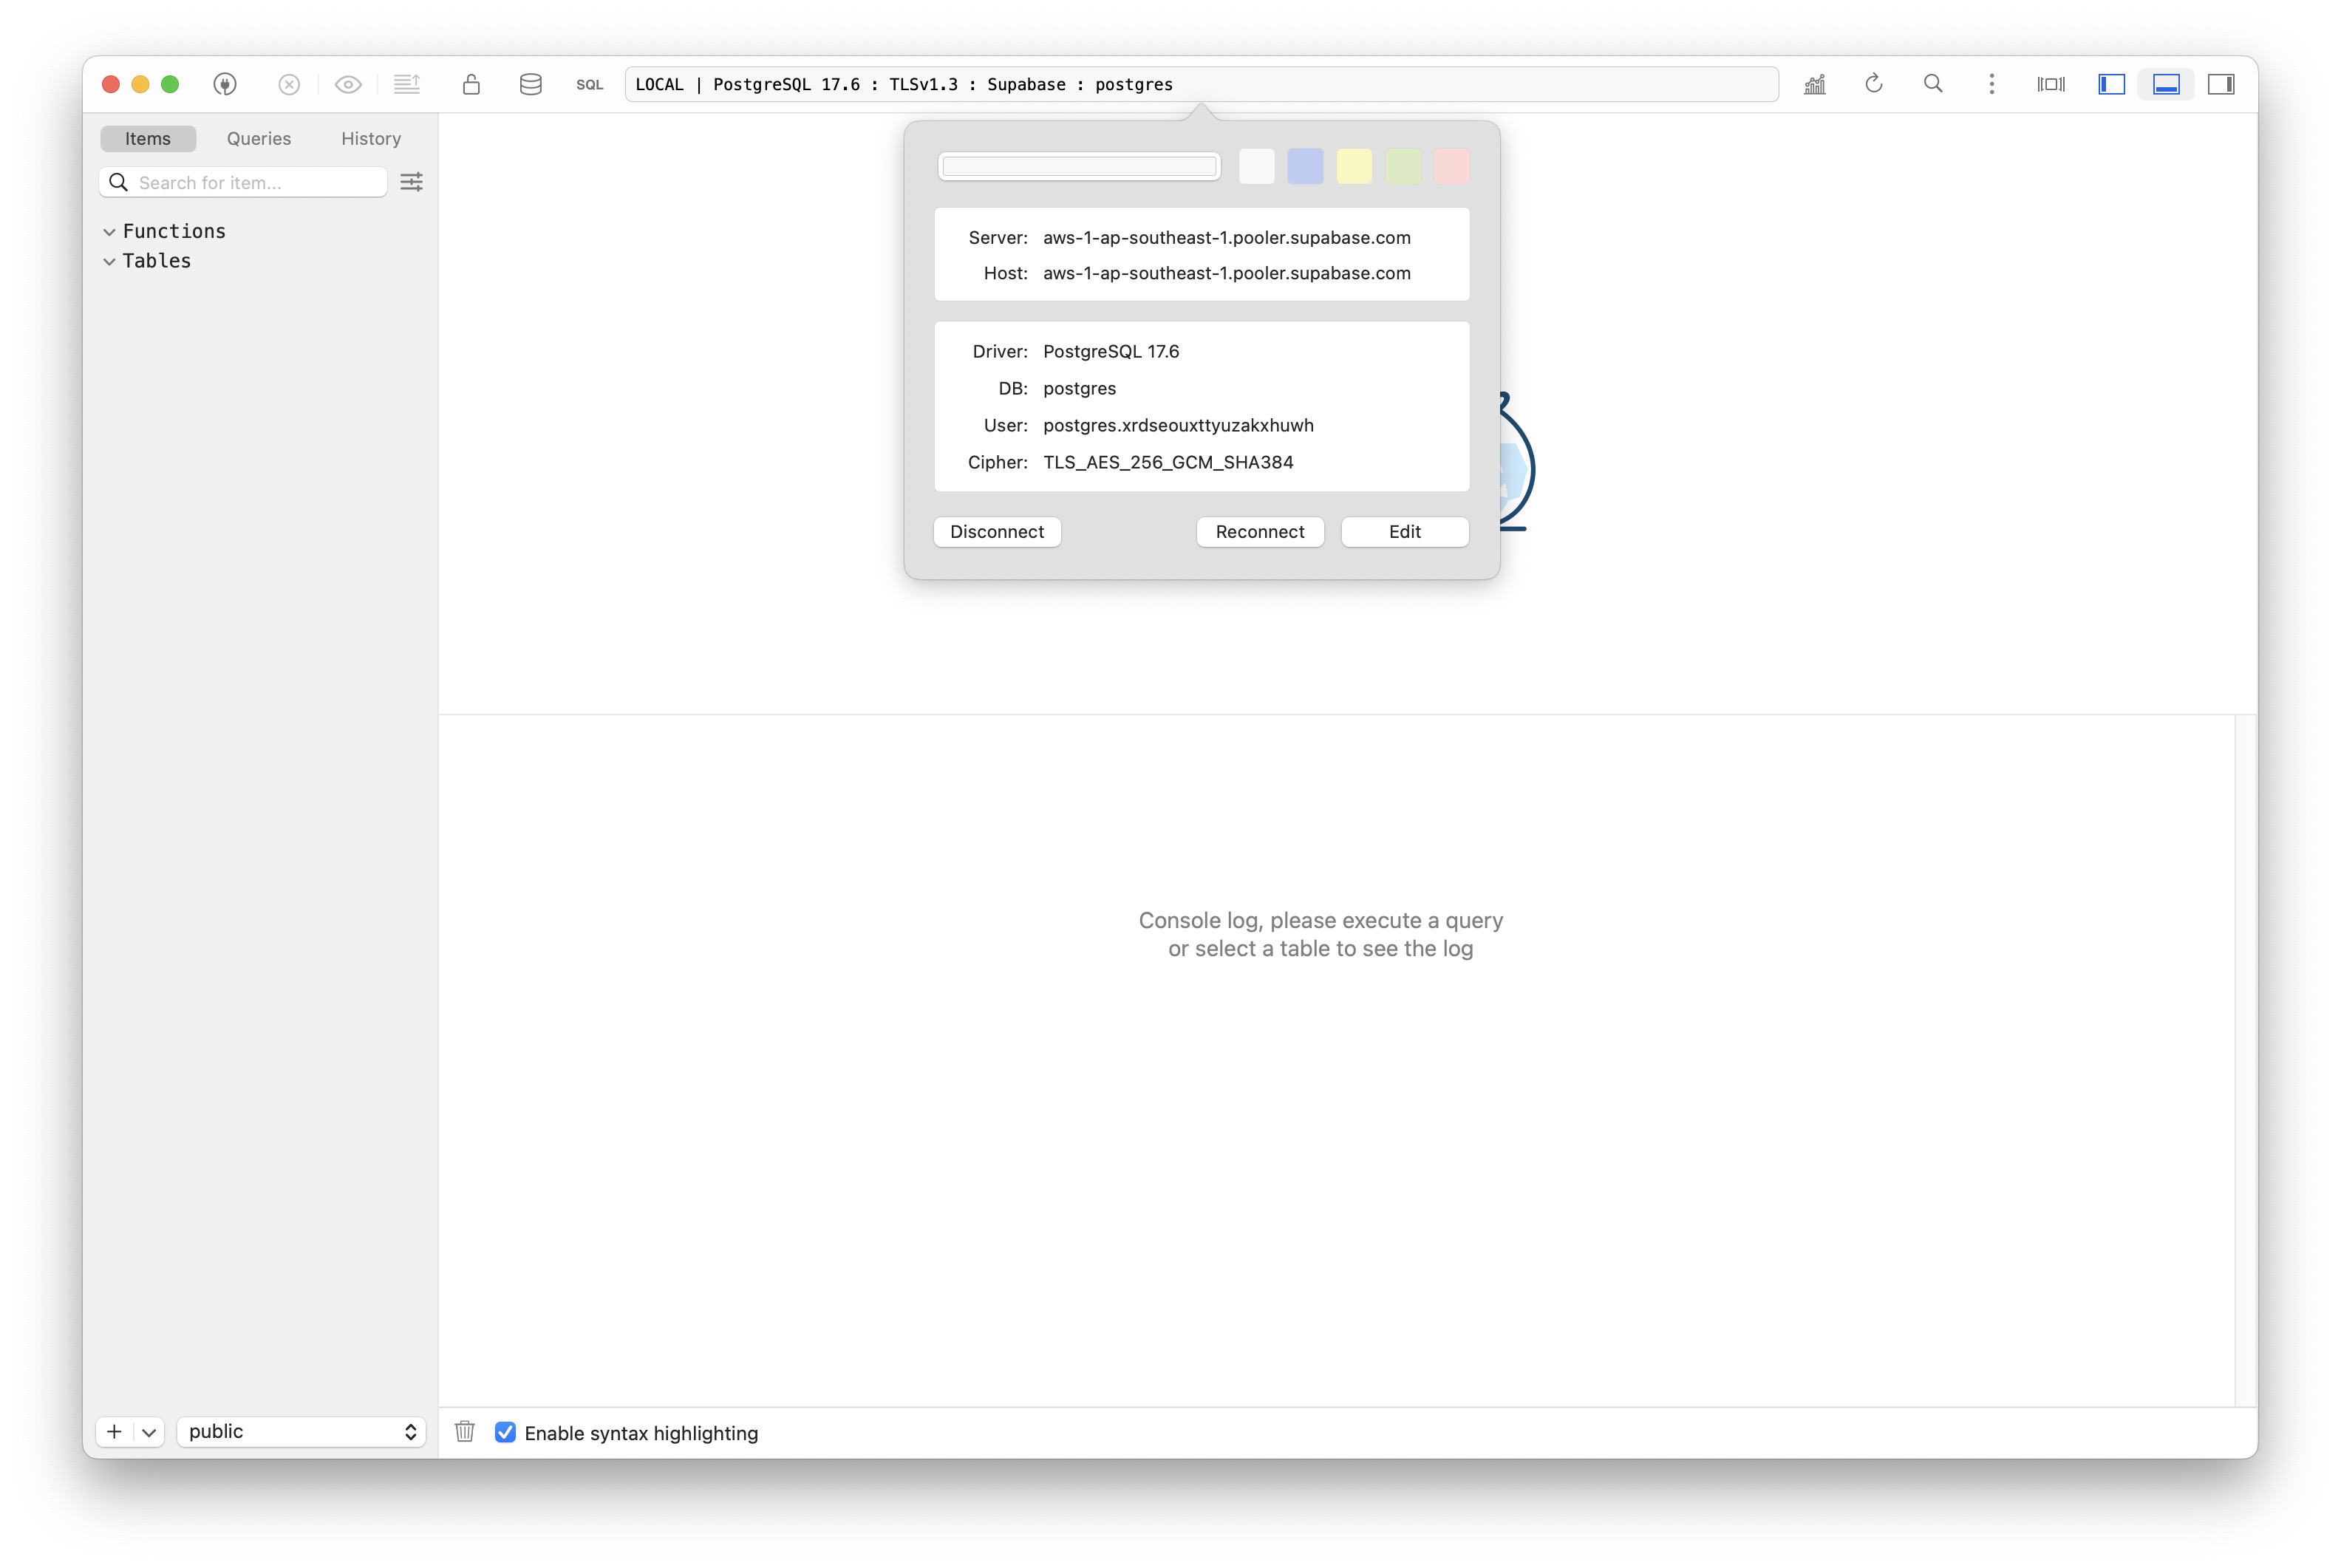Collapse the Tables section
The height and width of the screenshot is (1568, 2341).
(110, 261)
